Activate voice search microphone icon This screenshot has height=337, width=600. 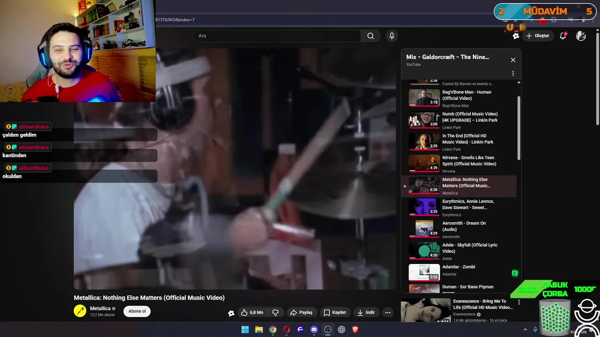coord(392,36)
